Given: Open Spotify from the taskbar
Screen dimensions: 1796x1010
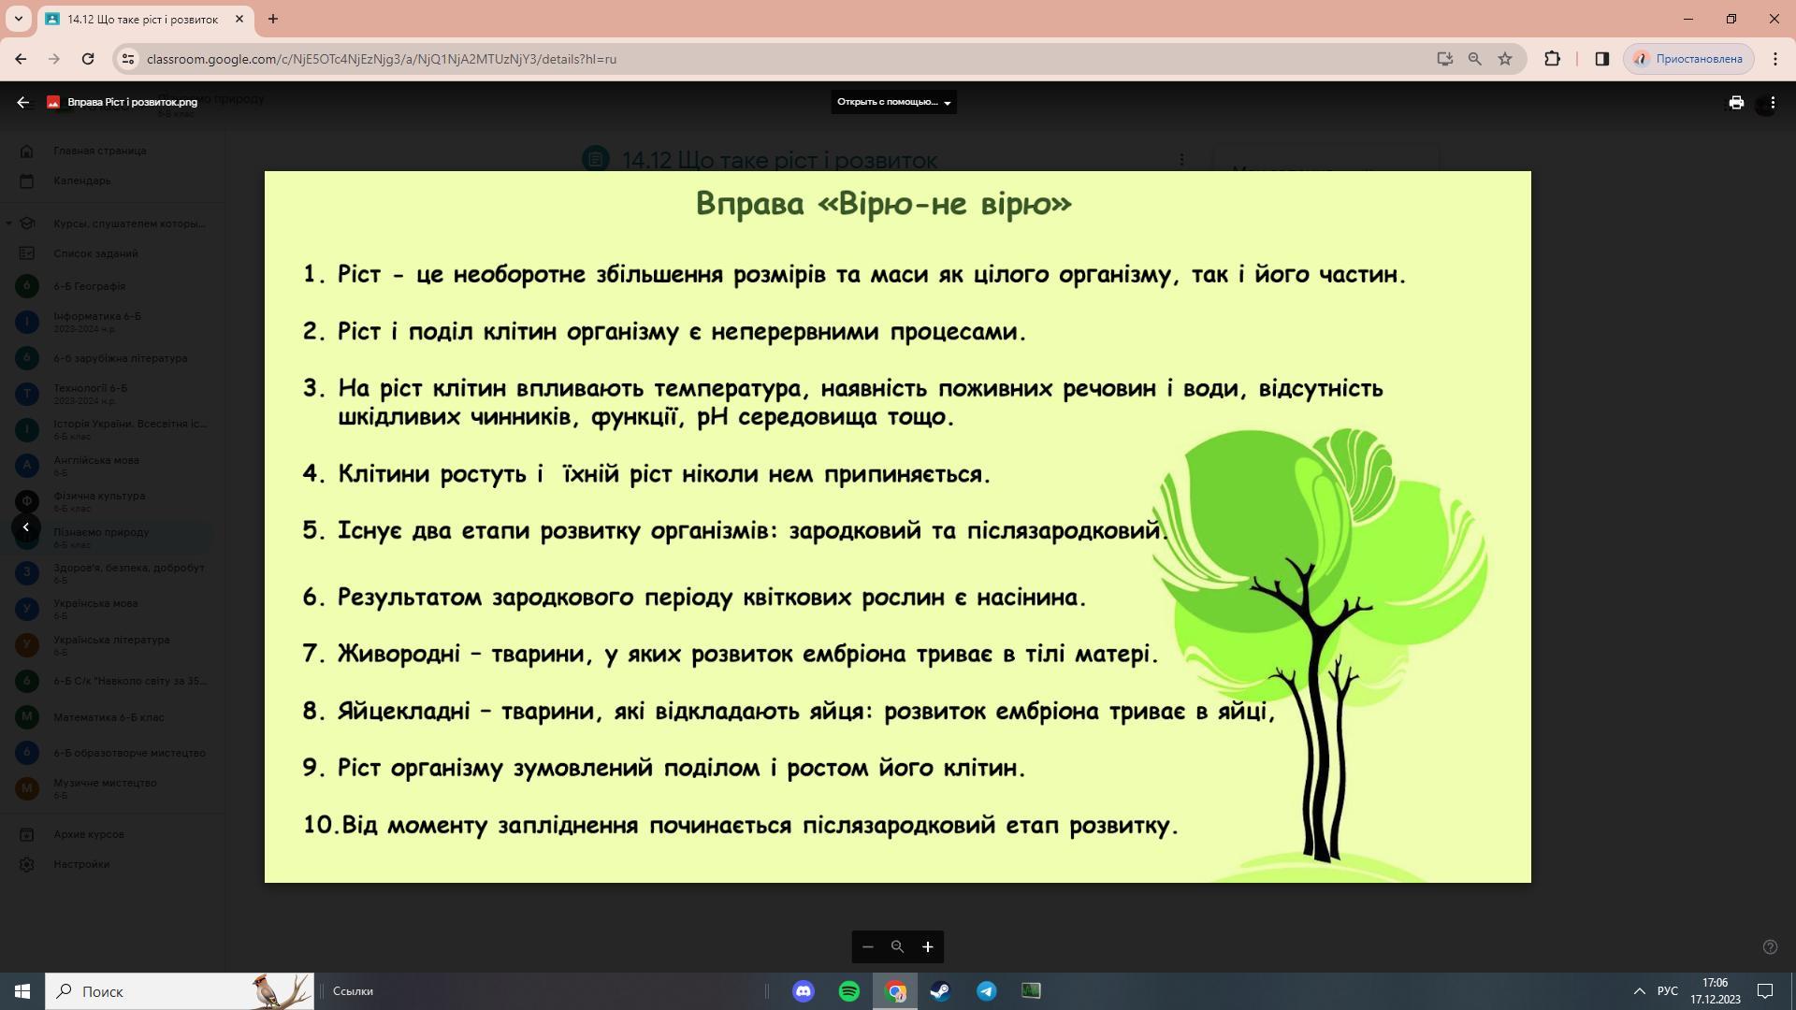Looking at the screenshot, I should [x=849, y=991].
